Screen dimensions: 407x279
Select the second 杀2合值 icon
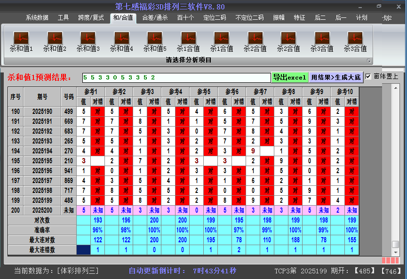pos(288,41)
